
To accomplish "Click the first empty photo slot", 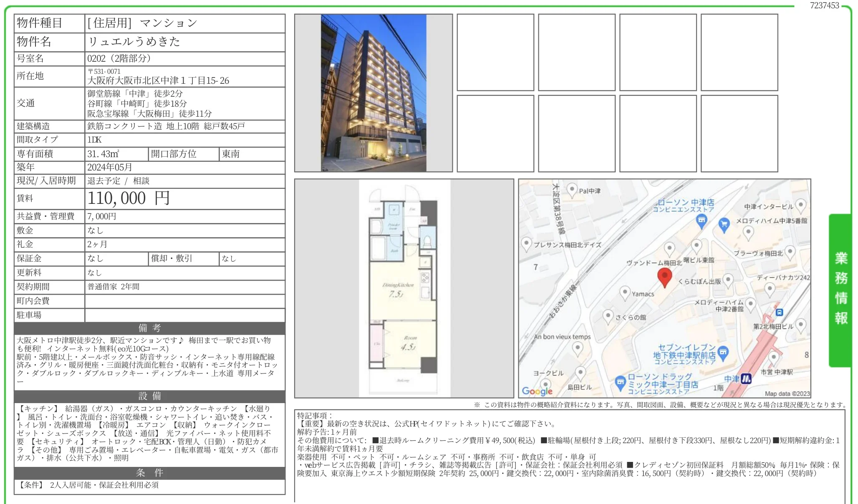I will click(x=495, y=52).
